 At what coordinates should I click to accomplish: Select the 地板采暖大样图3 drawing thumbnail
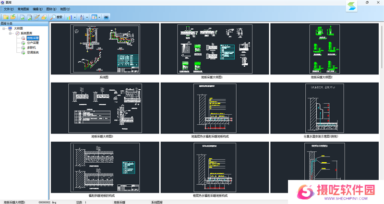tap(105, 108)
